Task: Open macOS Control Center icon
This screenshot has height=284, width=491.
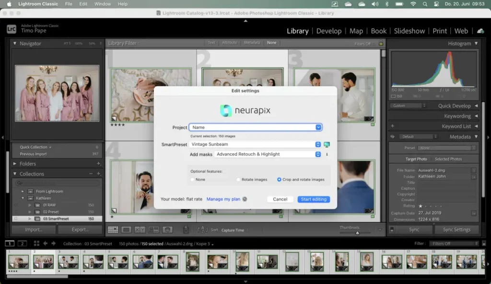Action: pyautogui.click(x=436, y=4)
